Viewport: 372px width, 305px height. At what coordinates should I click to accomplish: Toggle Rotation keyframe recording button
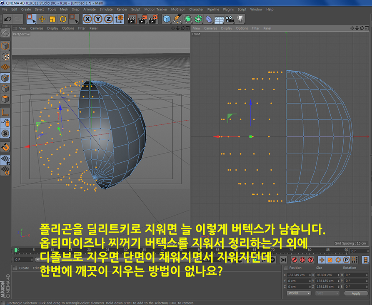click(x=338, y=260)
